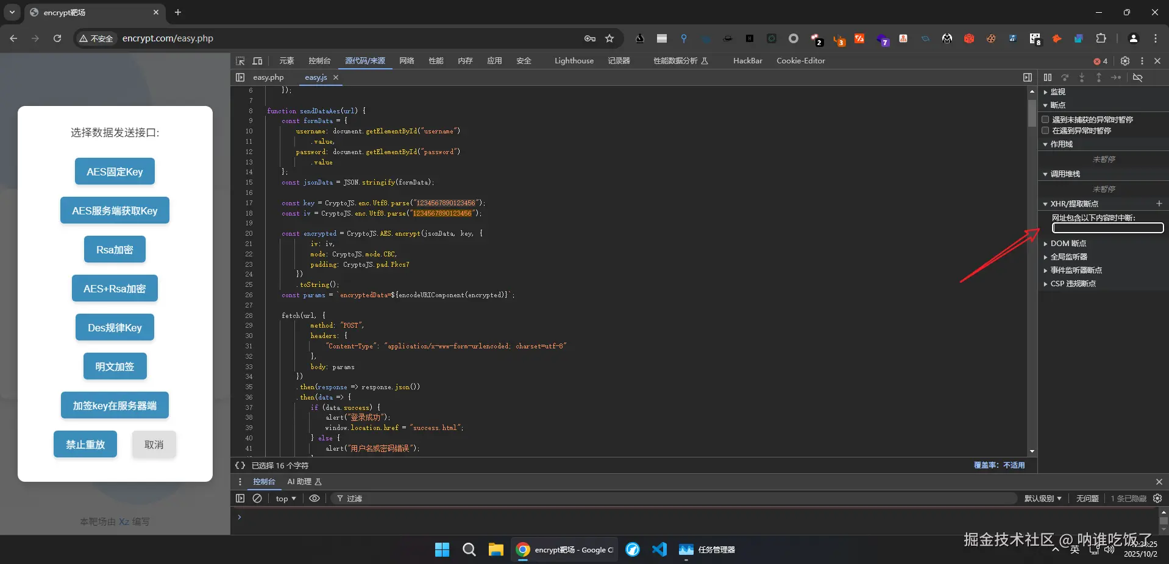Click pause script execution icon
Viewport: 1169px width, 564px height.
(1047, 77)
